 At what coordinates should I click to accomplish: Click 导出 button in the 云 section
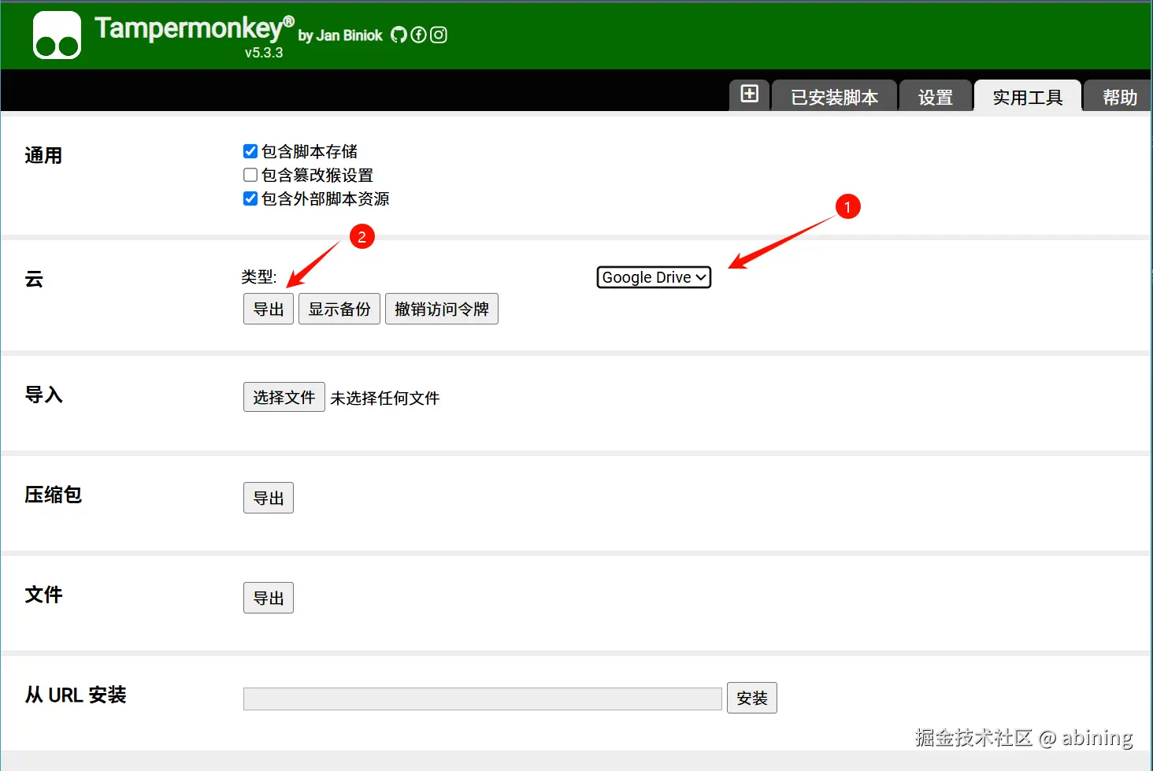pyautogui.click(x=269, y=309)
